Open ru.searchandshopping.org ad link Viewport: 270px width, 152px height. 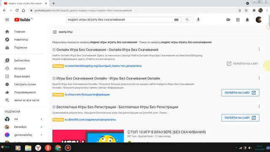click(103, 66)
